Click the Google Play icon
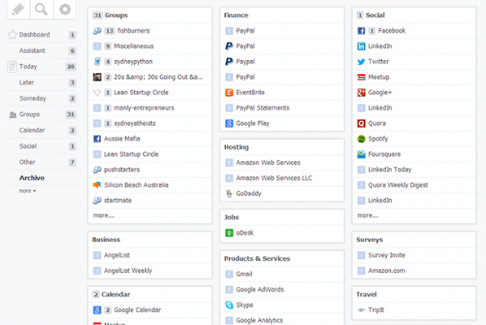 pos(229,123)
